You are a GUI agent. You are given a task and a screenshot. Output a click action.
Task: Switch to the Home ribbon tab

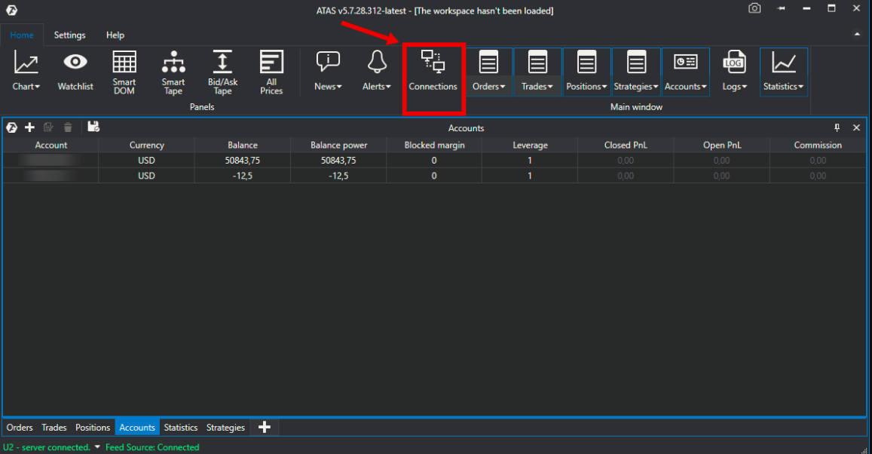pos(22,35)
